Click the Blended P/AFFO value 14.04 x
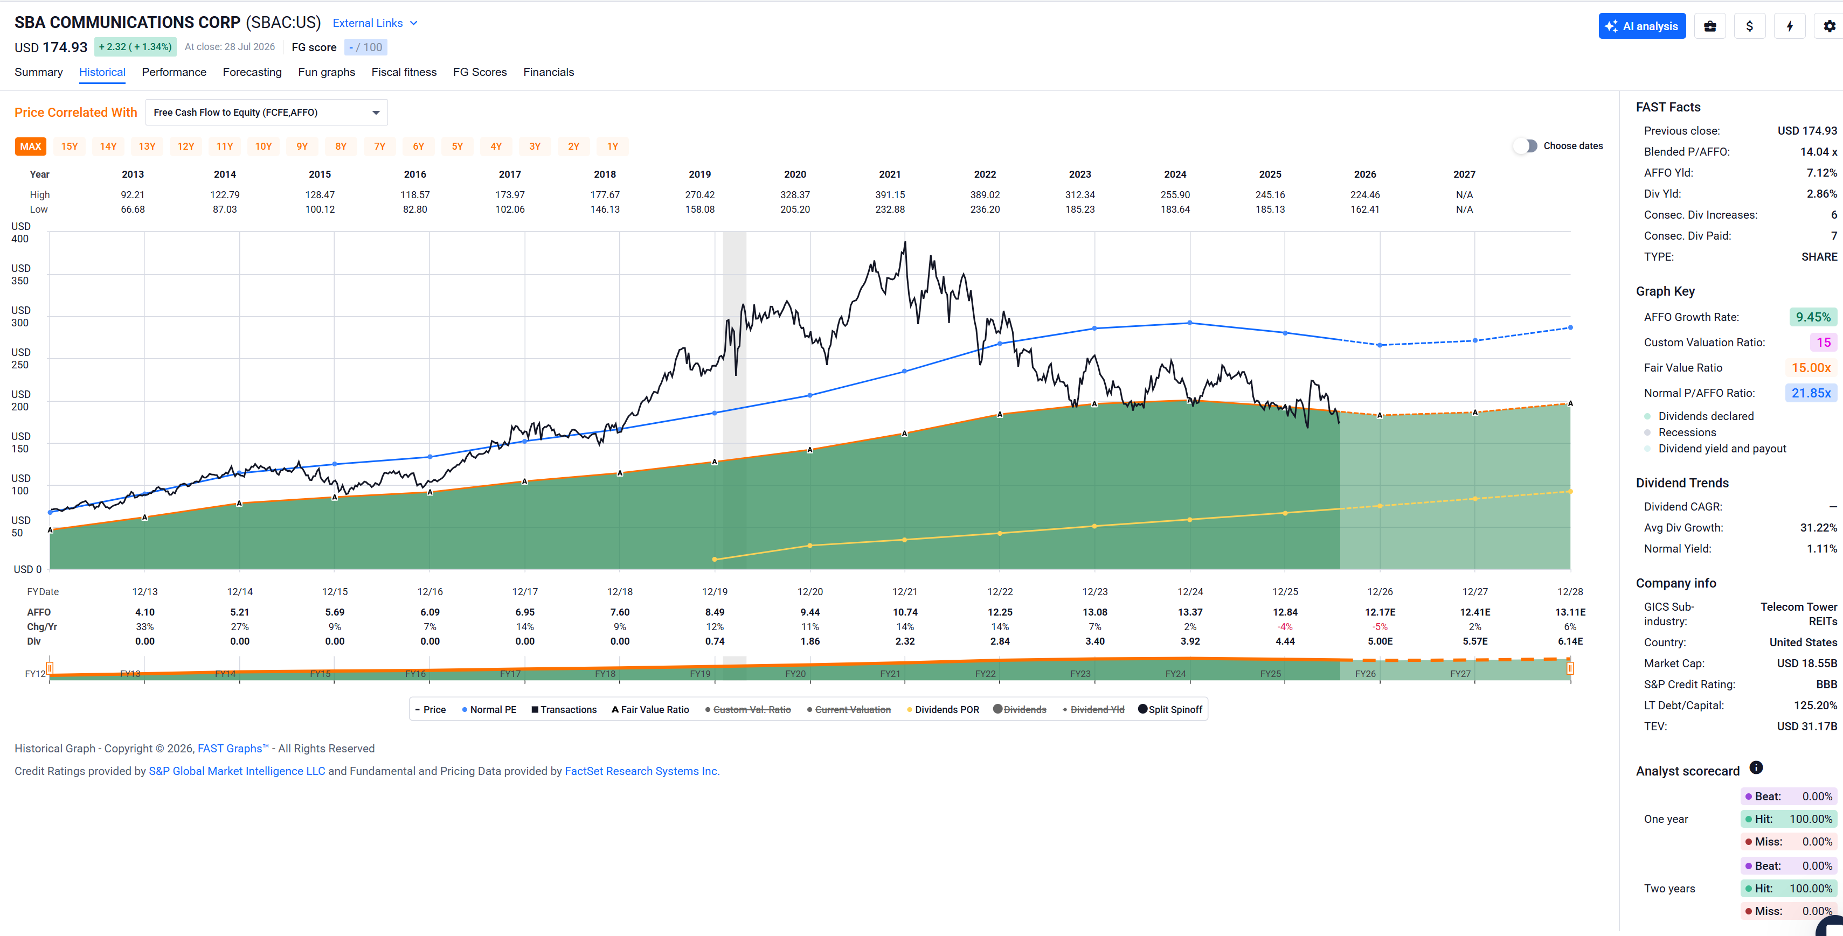Image resolution: width=1843 pixels, height=936 pixels. pyautogui.click(x=1819, y=151)
